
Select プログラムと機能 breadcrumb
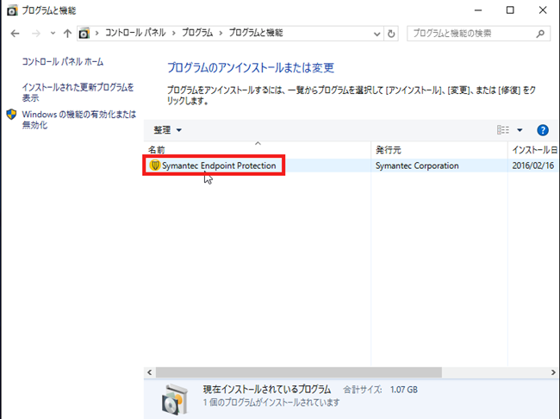tap(256, 33)
